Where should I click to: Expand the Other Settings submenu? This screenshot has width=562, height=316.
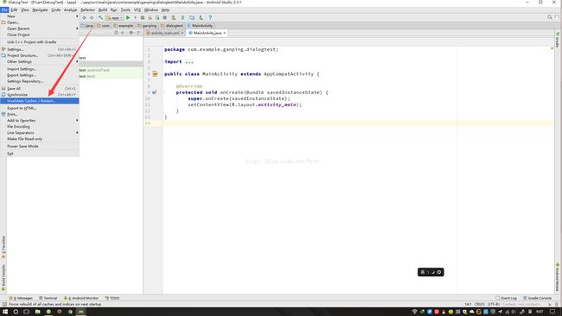click(40, 61)
